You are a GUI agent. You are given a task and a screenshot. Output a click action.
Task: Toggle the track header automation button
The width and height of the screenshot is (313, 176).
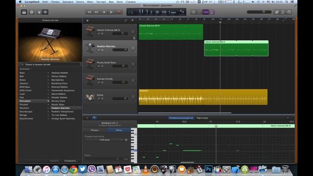125,21
